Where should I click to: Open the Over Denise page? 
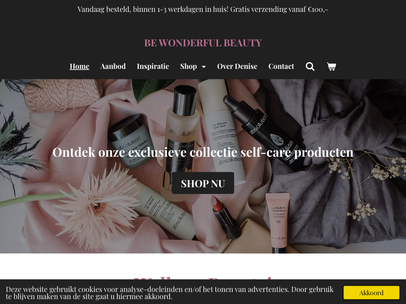(237, 66)
